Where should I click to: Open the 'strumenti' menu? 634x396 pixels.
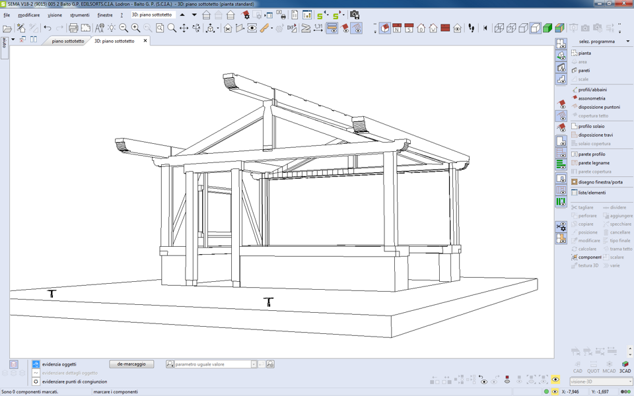pyautogui.click(x=79, y=15)
